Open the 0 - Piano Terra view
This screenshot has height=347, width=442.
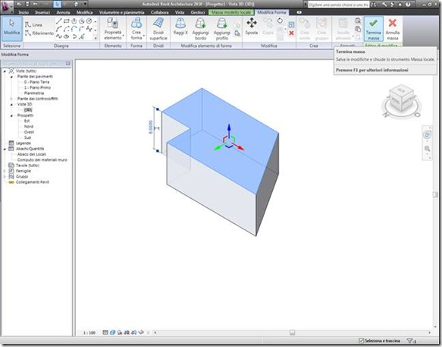click(x=36, y=82)
